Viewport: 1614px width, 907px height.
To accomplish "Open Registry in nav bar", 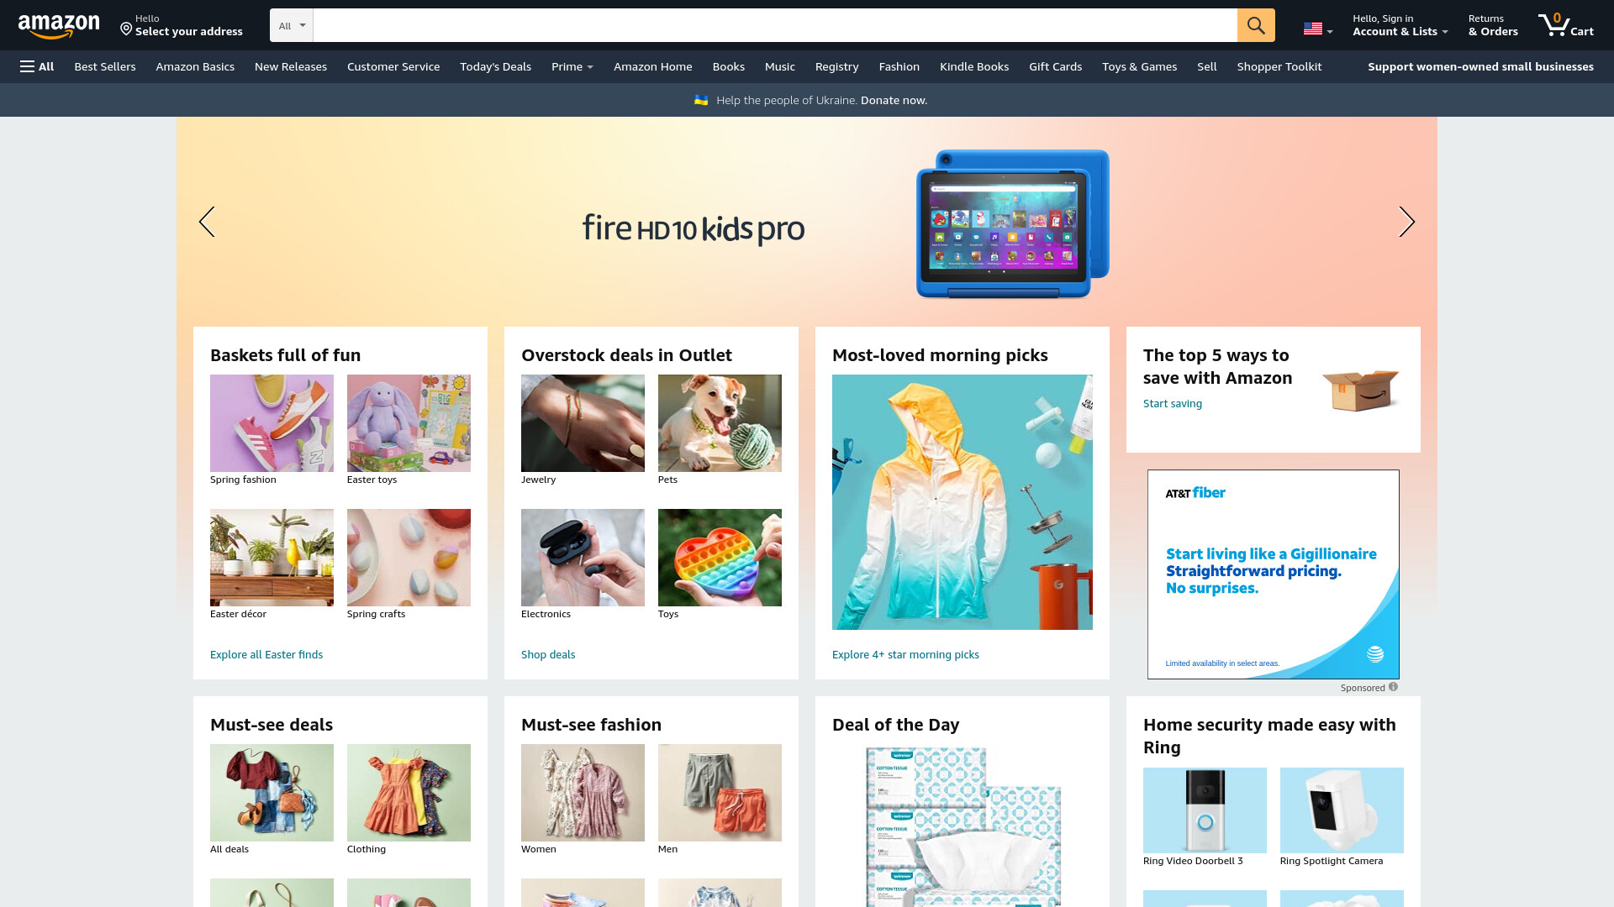I will tap(837, 66).
